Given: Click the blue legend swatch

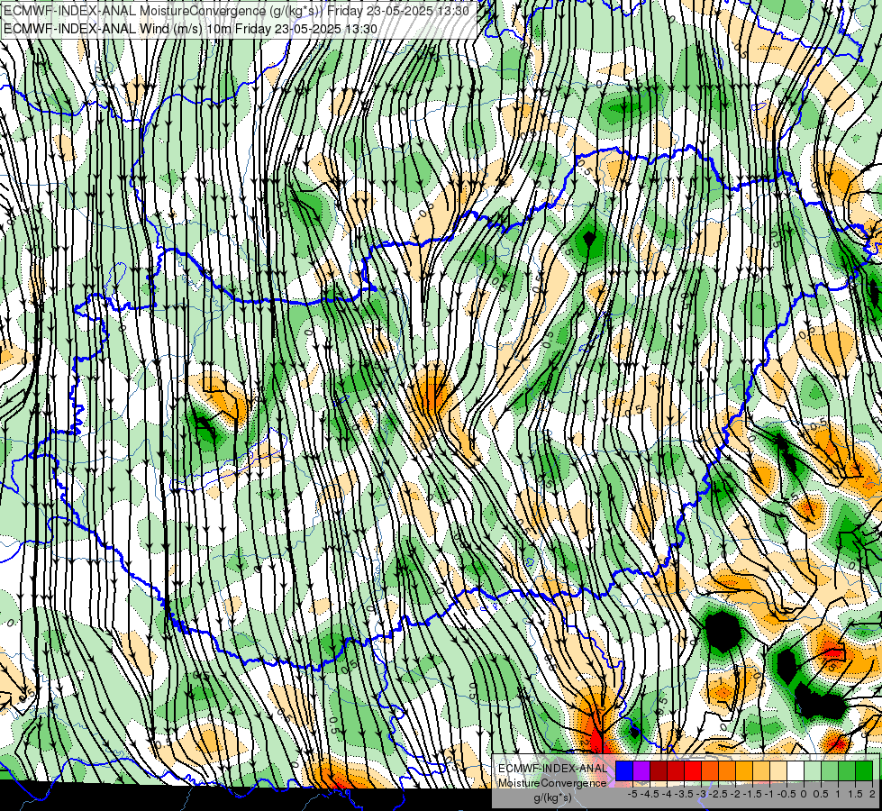Looking at the screenshot, I should pyautogui.click(x=624, y=771).
